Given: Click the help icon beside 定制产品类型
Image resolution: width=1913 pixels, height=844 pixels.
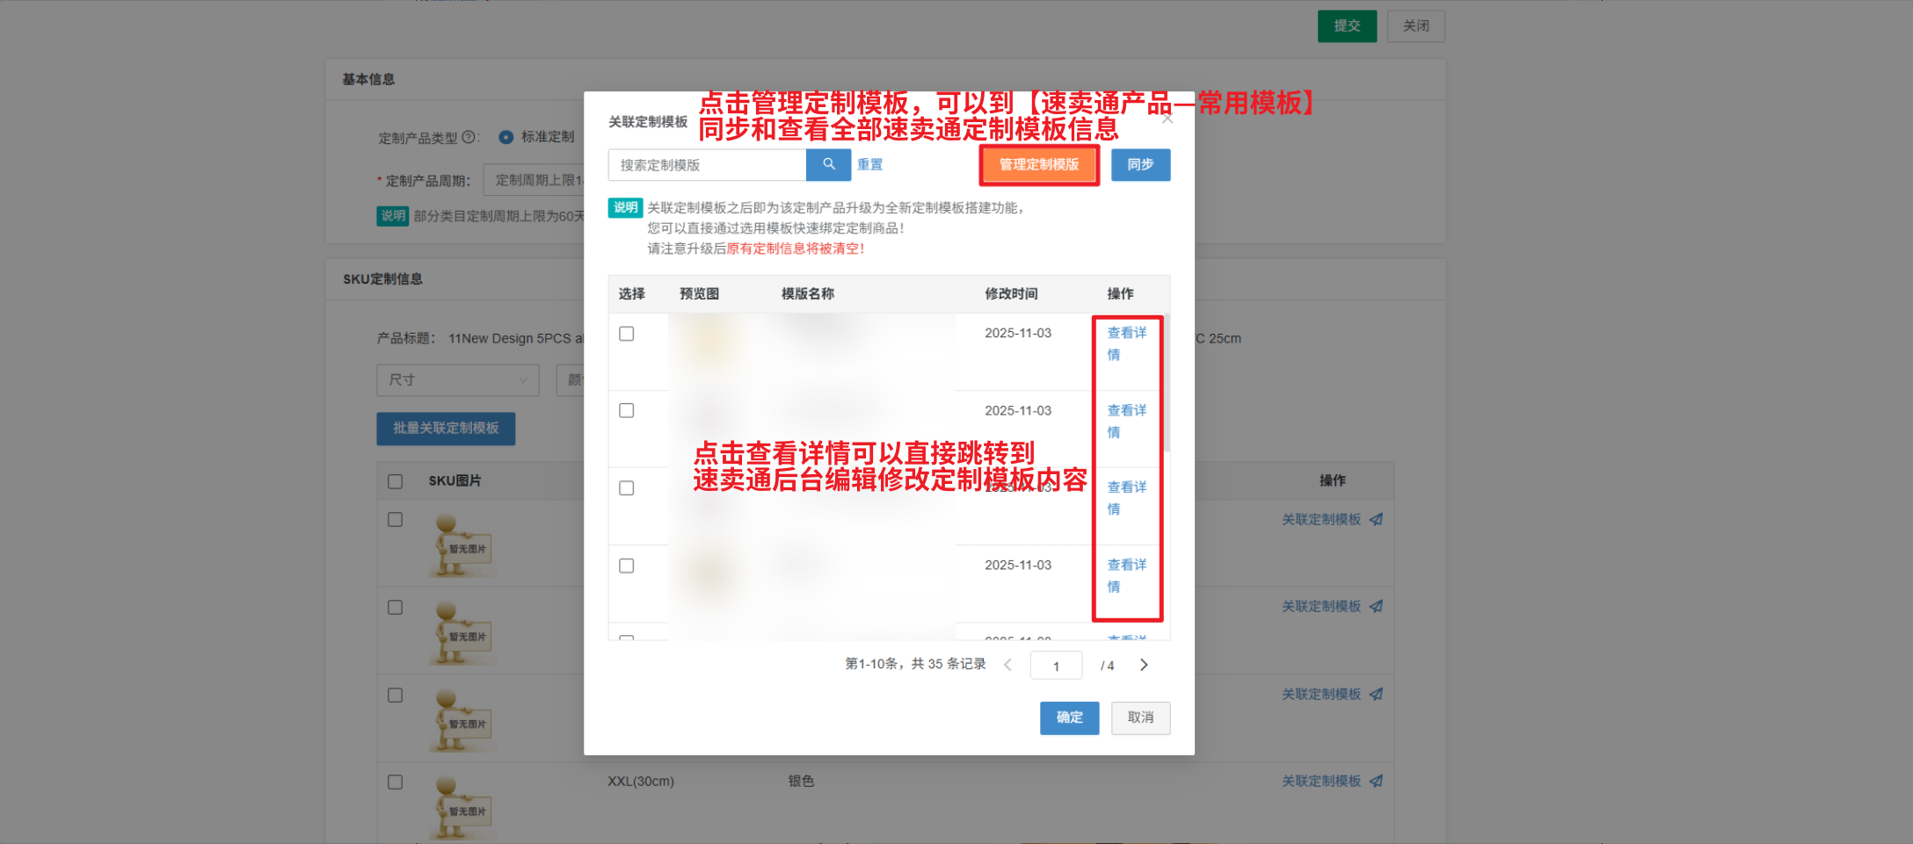Looking at the screenshot, I should click(x=469, y=137).
